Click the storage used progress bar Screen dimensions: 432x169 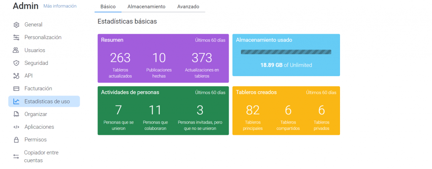click(x=286, y=52)
